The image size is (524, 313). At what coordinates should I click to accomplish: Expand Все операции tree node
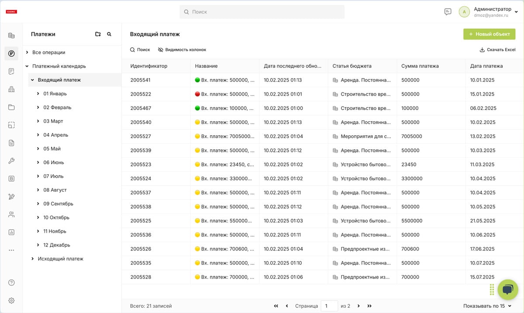coord(27,52)
